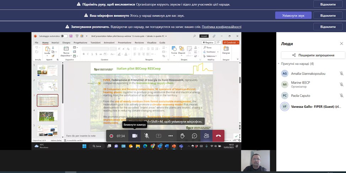Dismiss the raise-hand notification with Відхилити
Screen dimensions: 346x173
pos(328,4)
